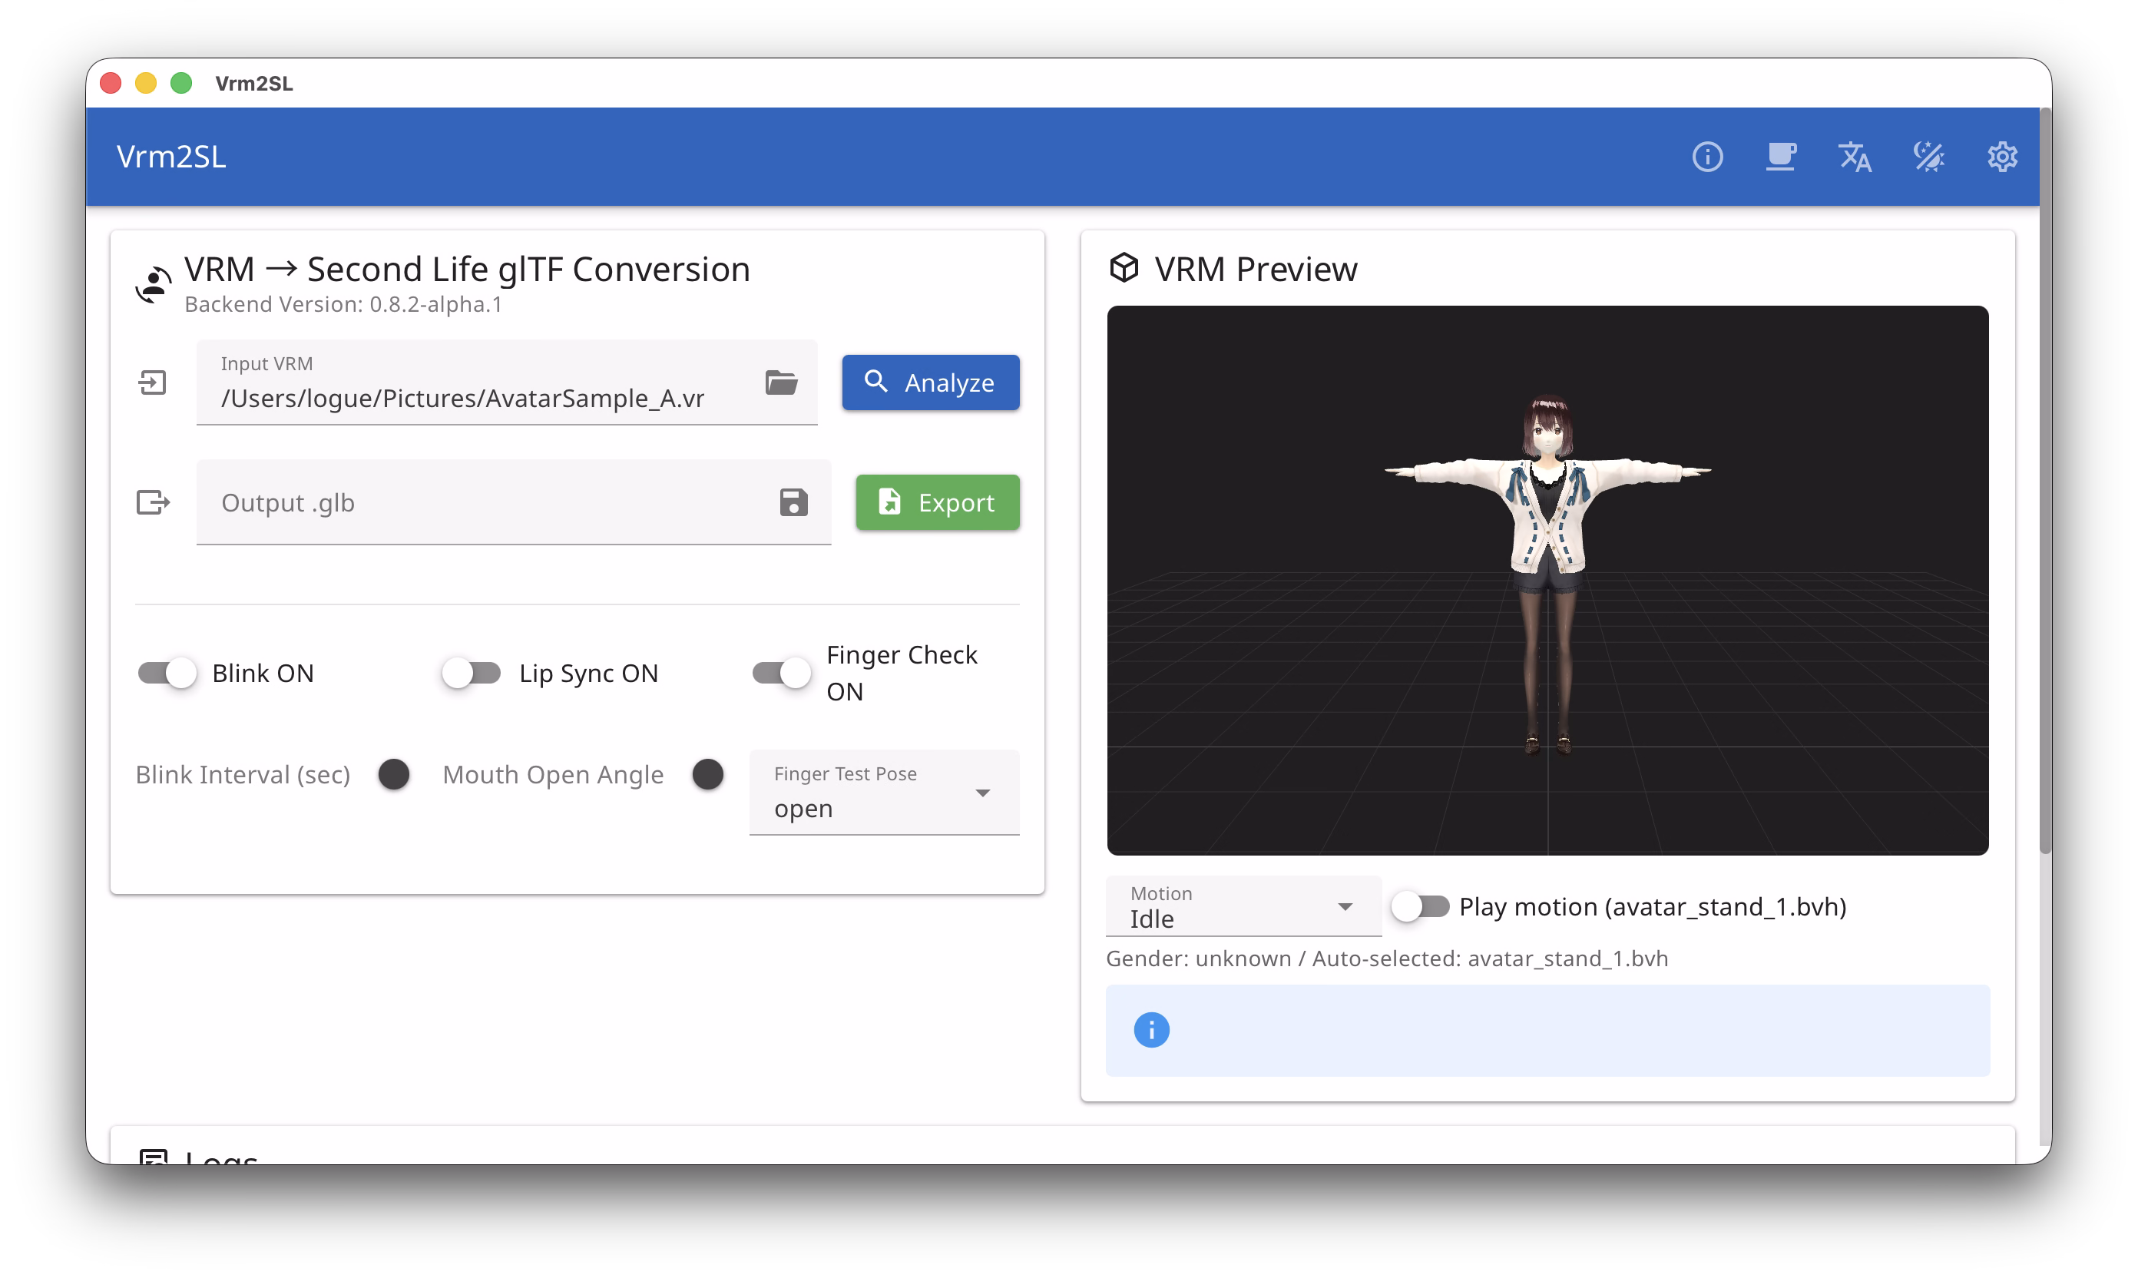The image size is (2138, 1278).
Task: Click the Input VRM path field
Action: pyautogui.click(x=506, y=382)
